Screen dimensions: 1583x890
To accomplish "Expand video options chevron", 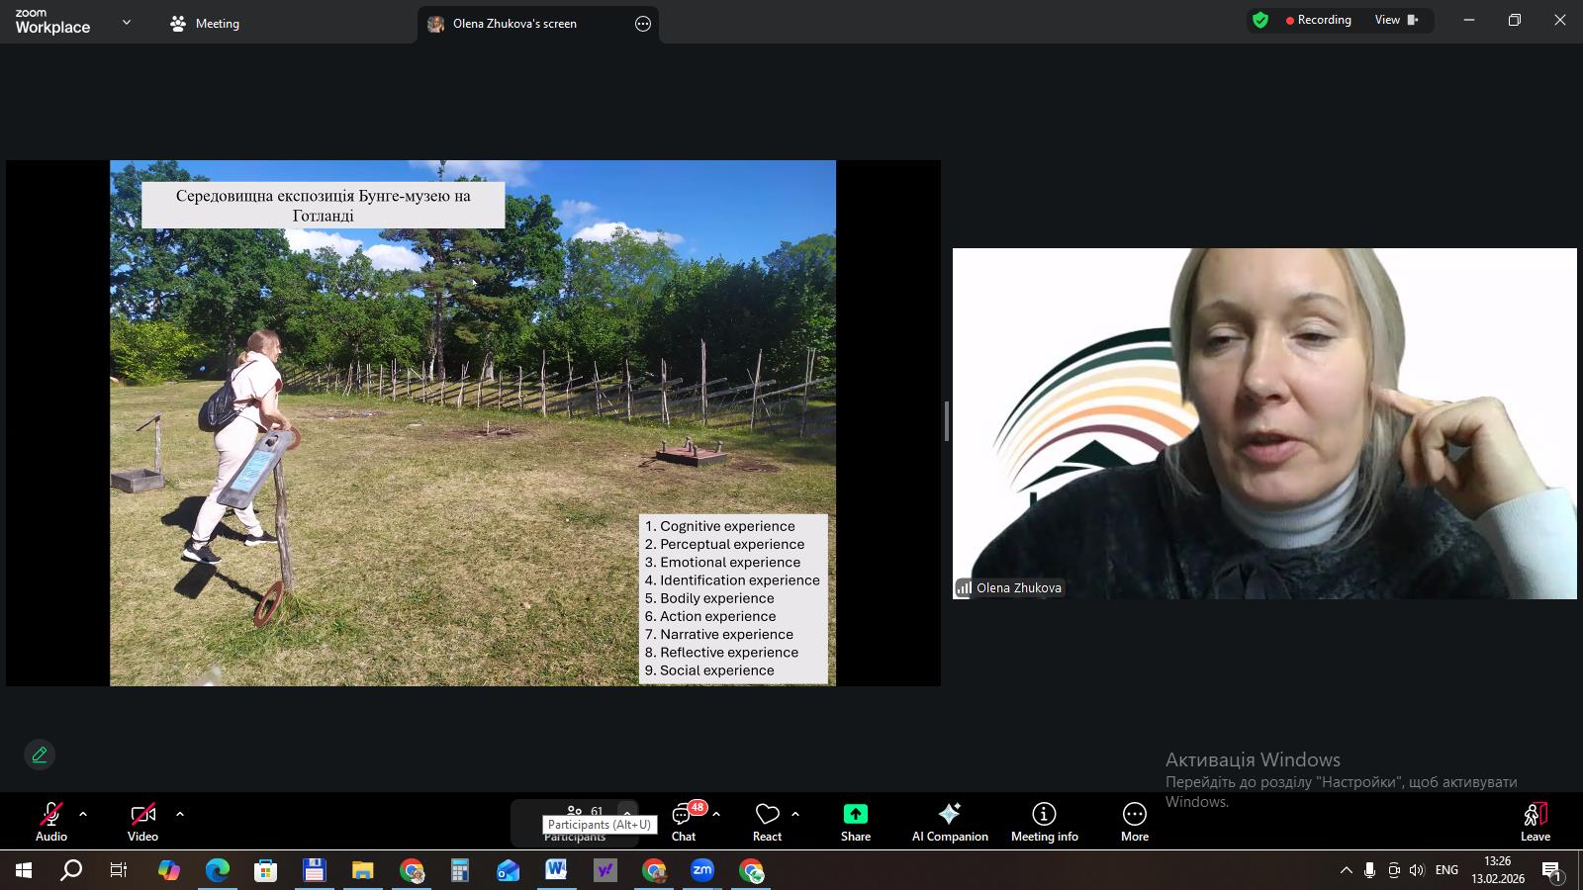I will 179,814.
